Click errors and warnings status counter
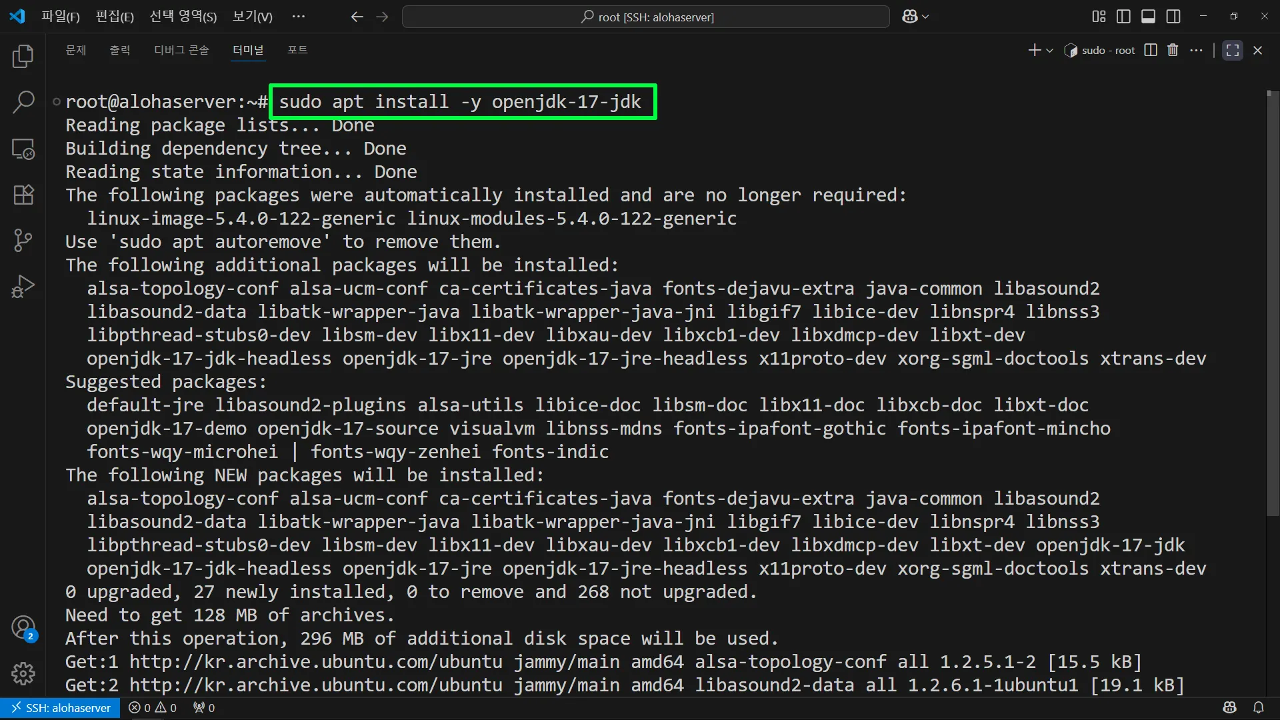Viewport: 1280px width, 720px height. pyautogui.click(x=153, y=708)
